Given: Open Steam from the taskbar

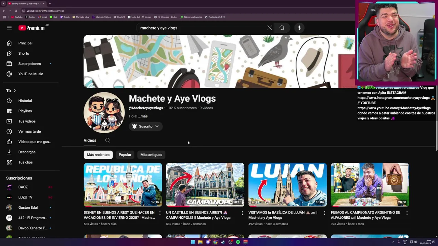Looking at the screenshot, I should click(x=223, y=242).
